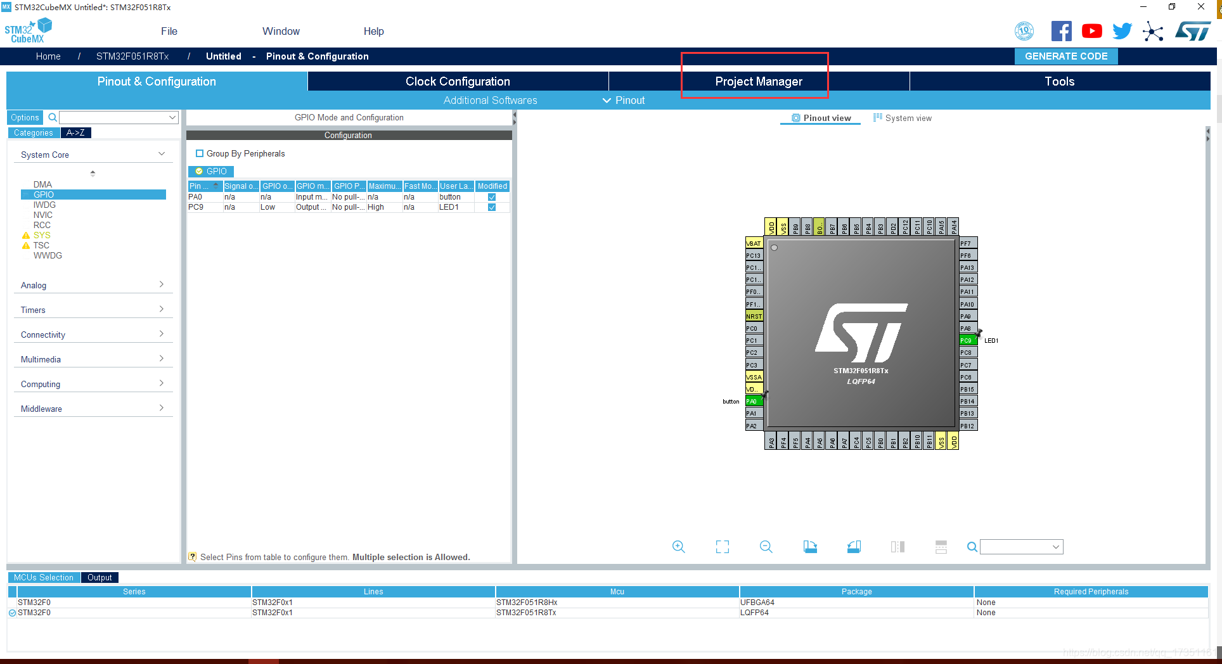Image resolution: width=1222 pixels, height=664 pixels.
Task: Switch to Clock Configuration tab
Action: [x=458, y=81]
